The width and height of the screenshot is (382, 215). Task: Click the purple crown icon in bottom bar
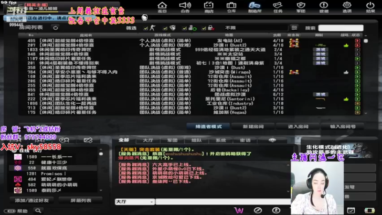[239, 210]
